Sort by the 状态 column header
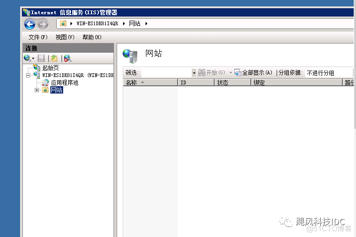This screenshot has height=237, width=356. 233,83
